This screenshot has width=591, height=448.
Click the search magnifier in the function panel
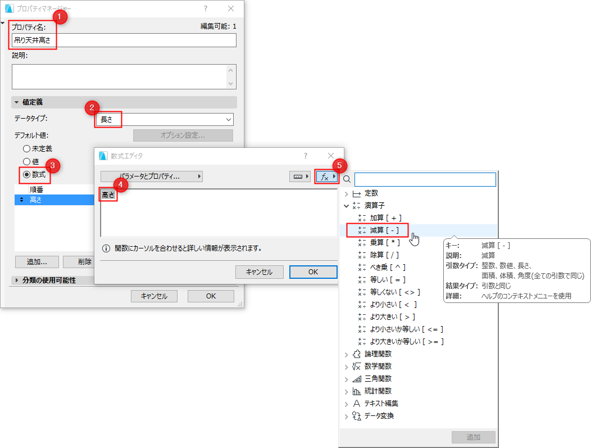point(348,179)
